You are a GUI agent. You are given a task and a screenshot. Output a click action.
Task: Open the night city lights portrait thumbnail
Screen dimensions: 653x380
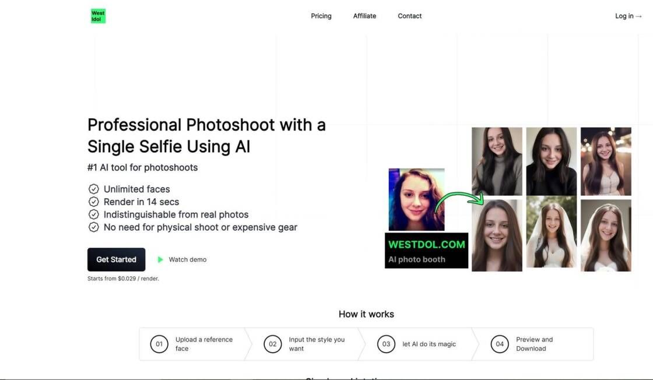tap(606, 161)
